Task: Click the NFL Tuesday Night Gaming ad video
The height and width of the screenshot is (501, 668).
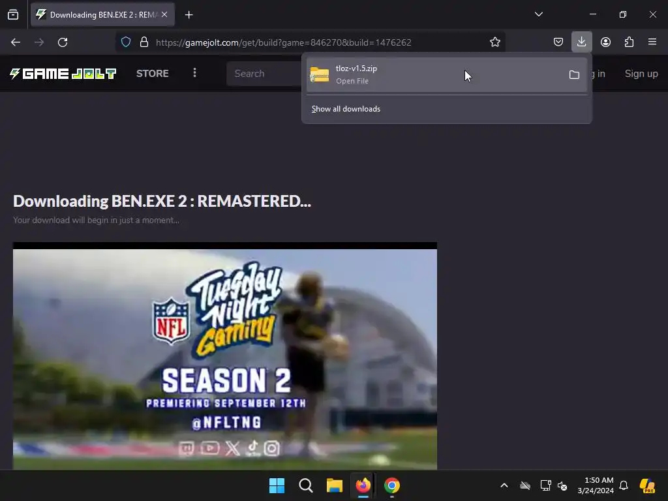Action: pyautogui.click(x=225, y=356)
